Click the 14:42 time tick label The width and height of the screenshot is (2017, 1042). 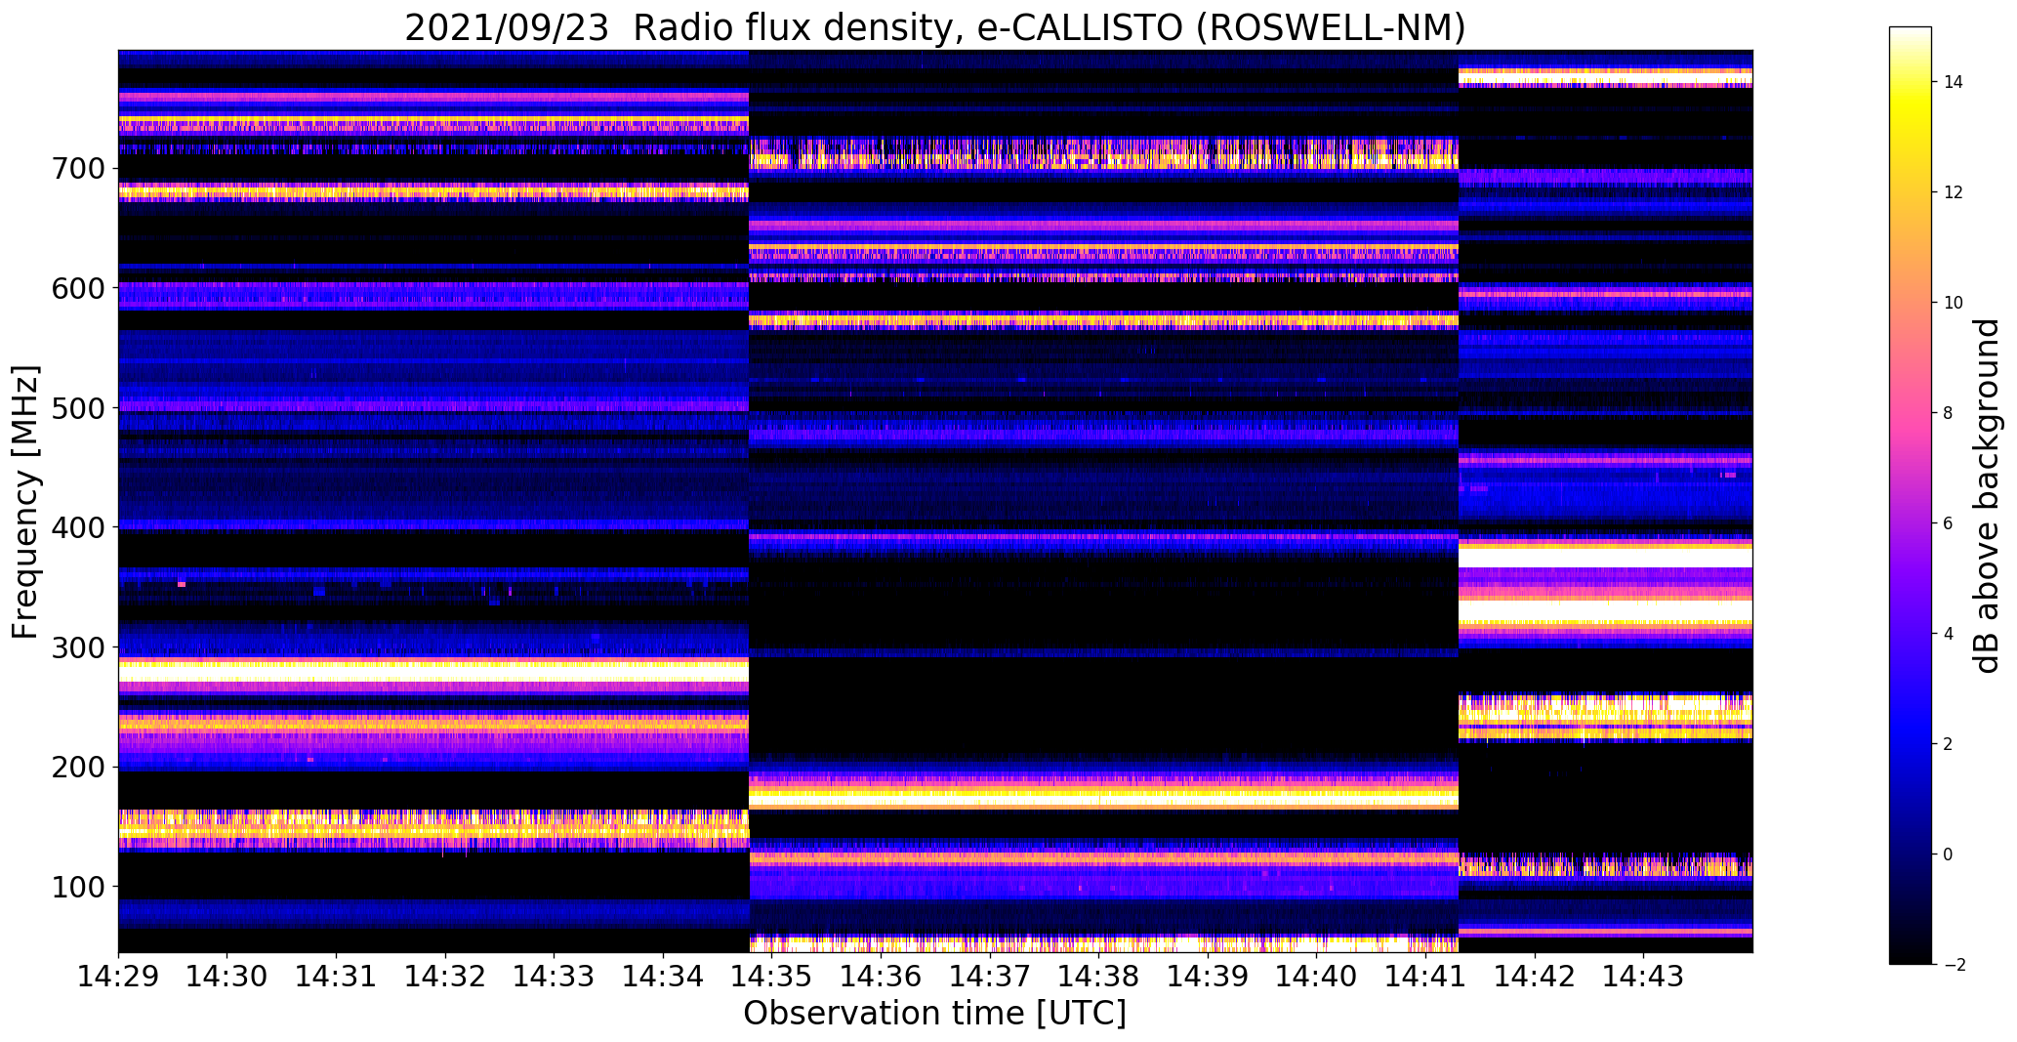[x=1536, y=977]
